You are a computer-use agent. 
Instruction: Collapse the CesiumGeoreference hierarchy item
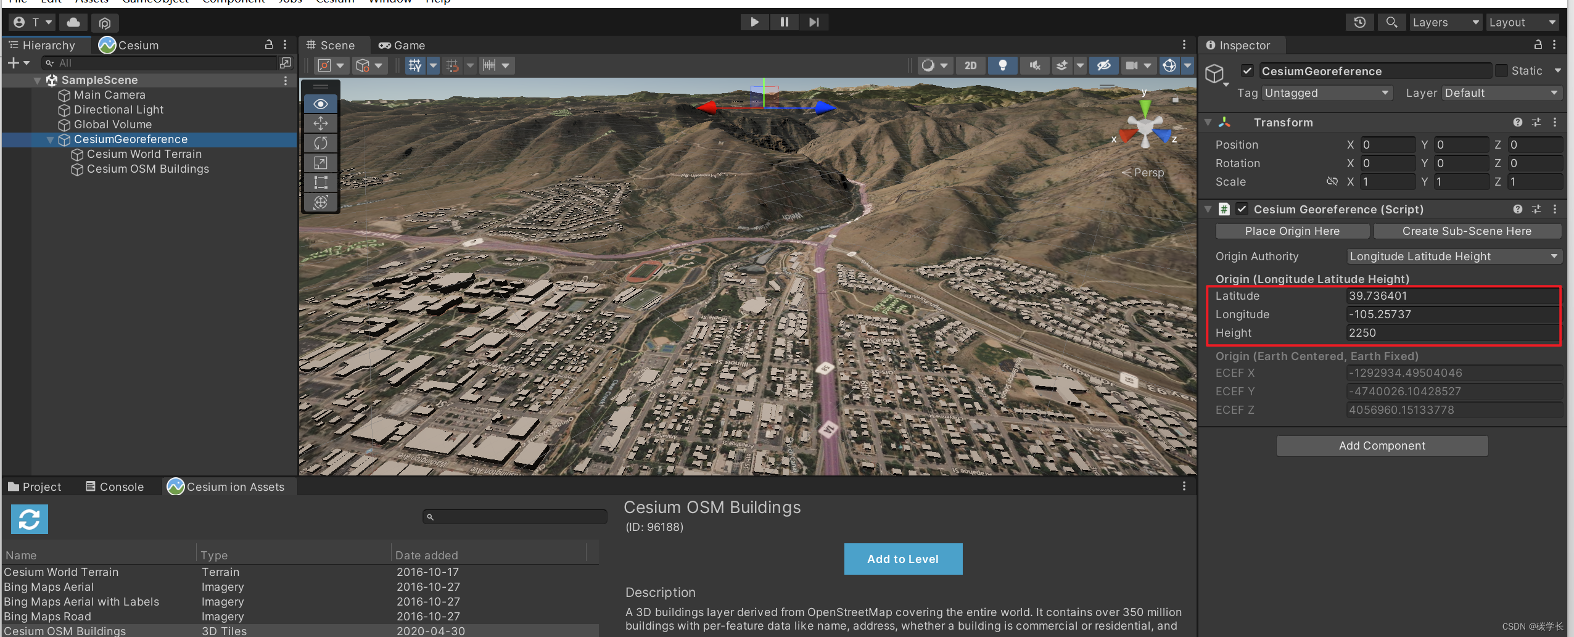51,140
